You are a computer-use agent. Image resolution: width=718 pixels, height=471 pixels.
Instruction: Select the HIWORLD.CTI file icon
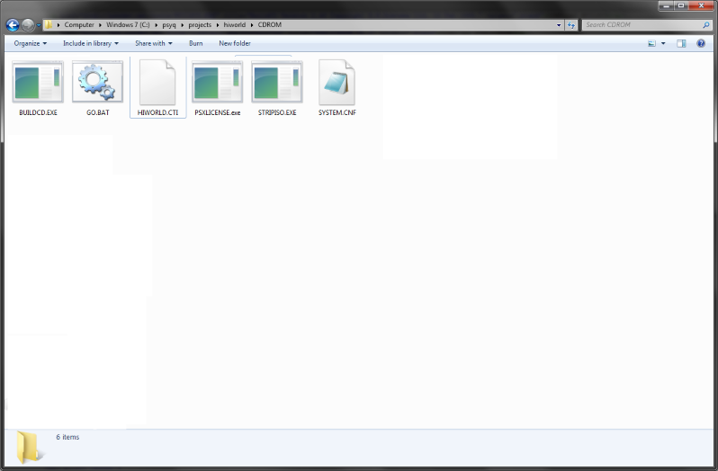[157, 83]
